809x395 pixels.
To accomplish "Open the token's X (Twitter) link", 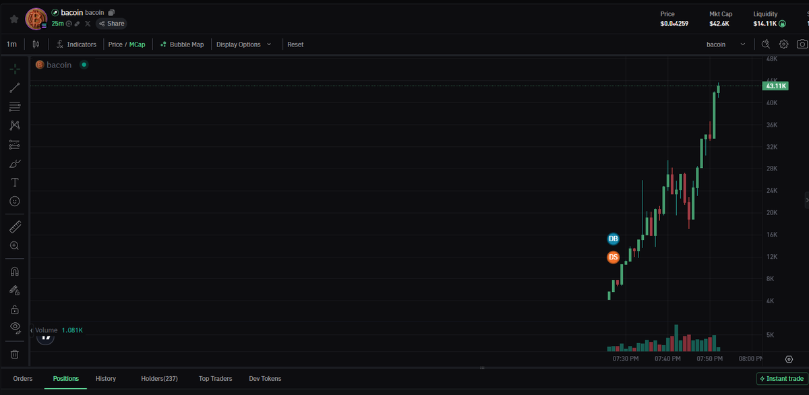I will point(88,24).
